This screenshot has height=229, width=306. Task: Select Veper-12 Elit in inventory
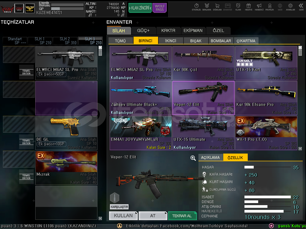click(x=203, y=98)
